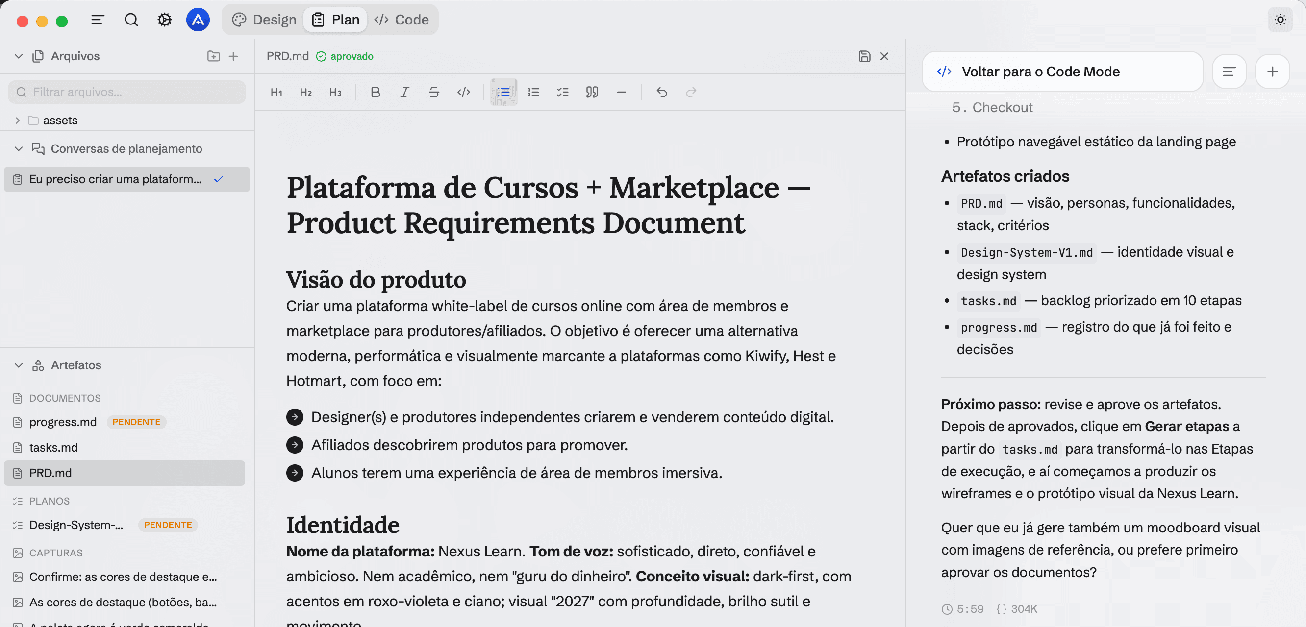Click the Identidade heading
The width and height of the screenshot is (1306, 627).
tap(343, 525)
